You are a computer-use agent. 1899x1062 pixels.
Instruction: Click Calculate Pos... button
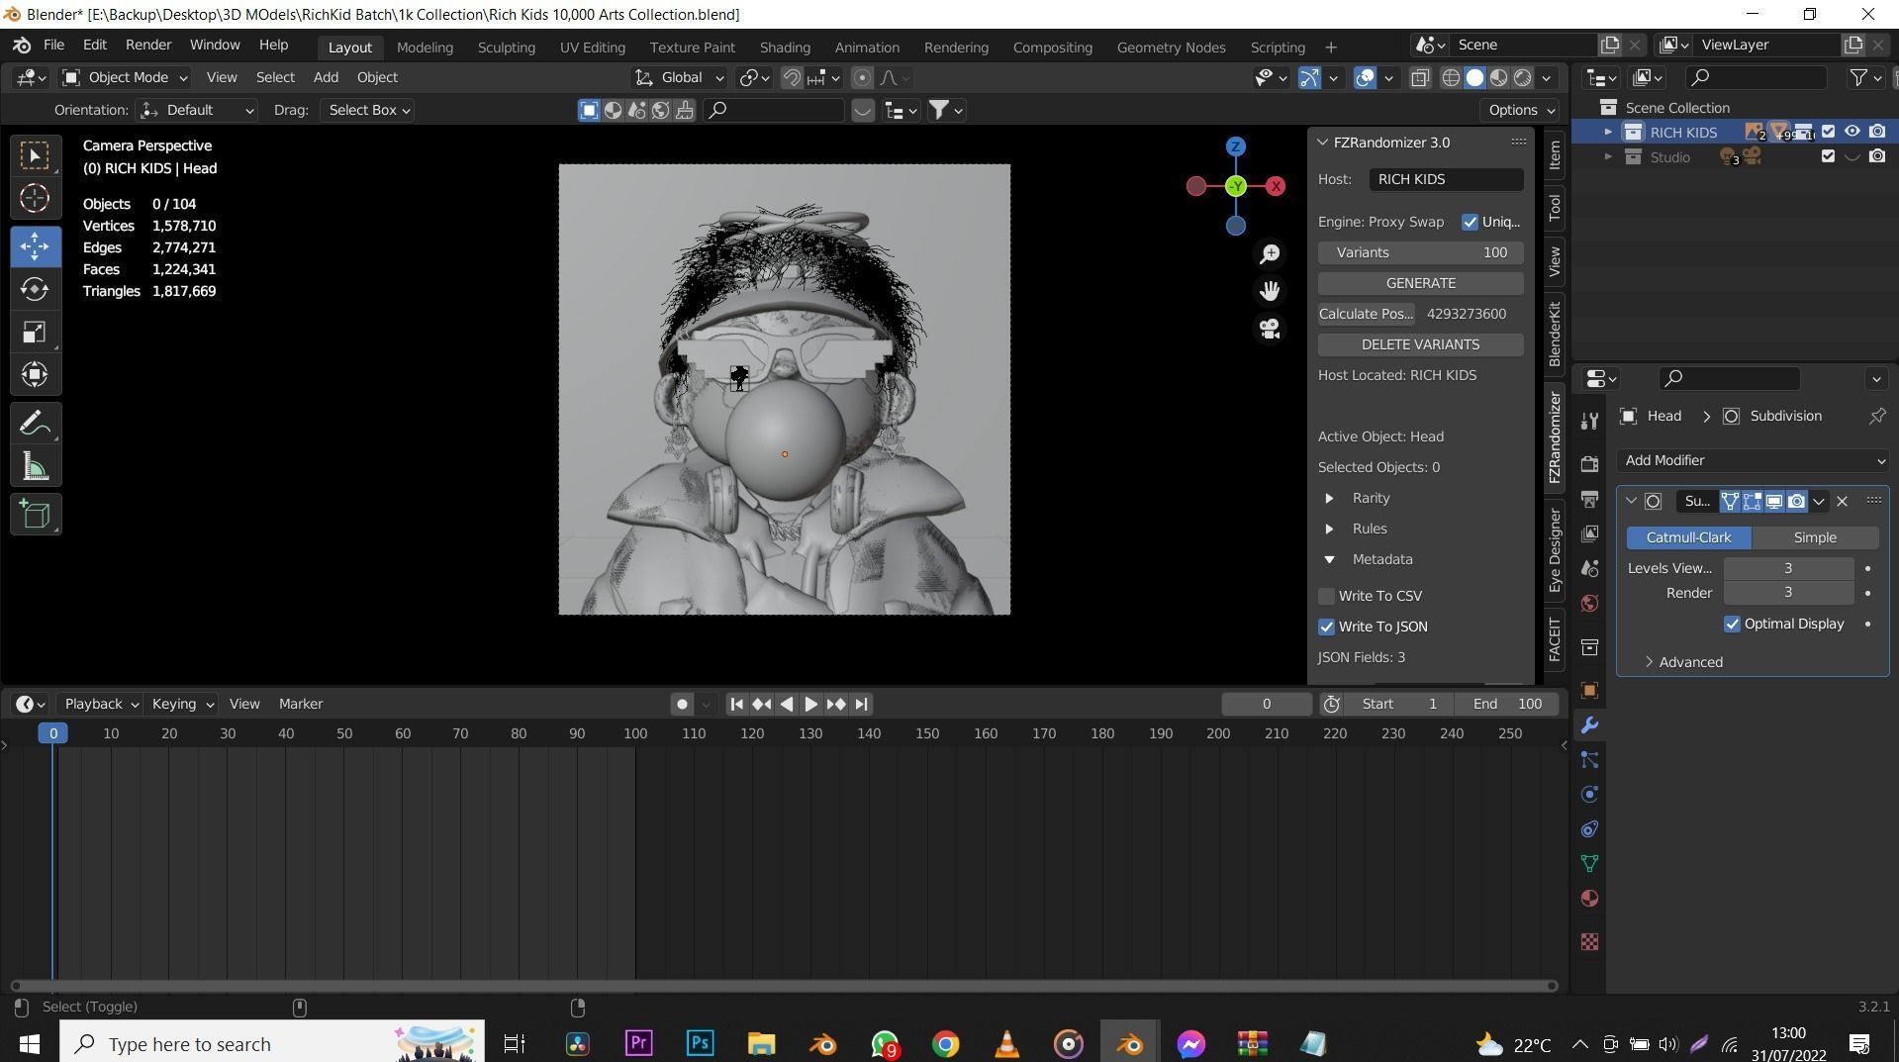(x=1366, y=314)
